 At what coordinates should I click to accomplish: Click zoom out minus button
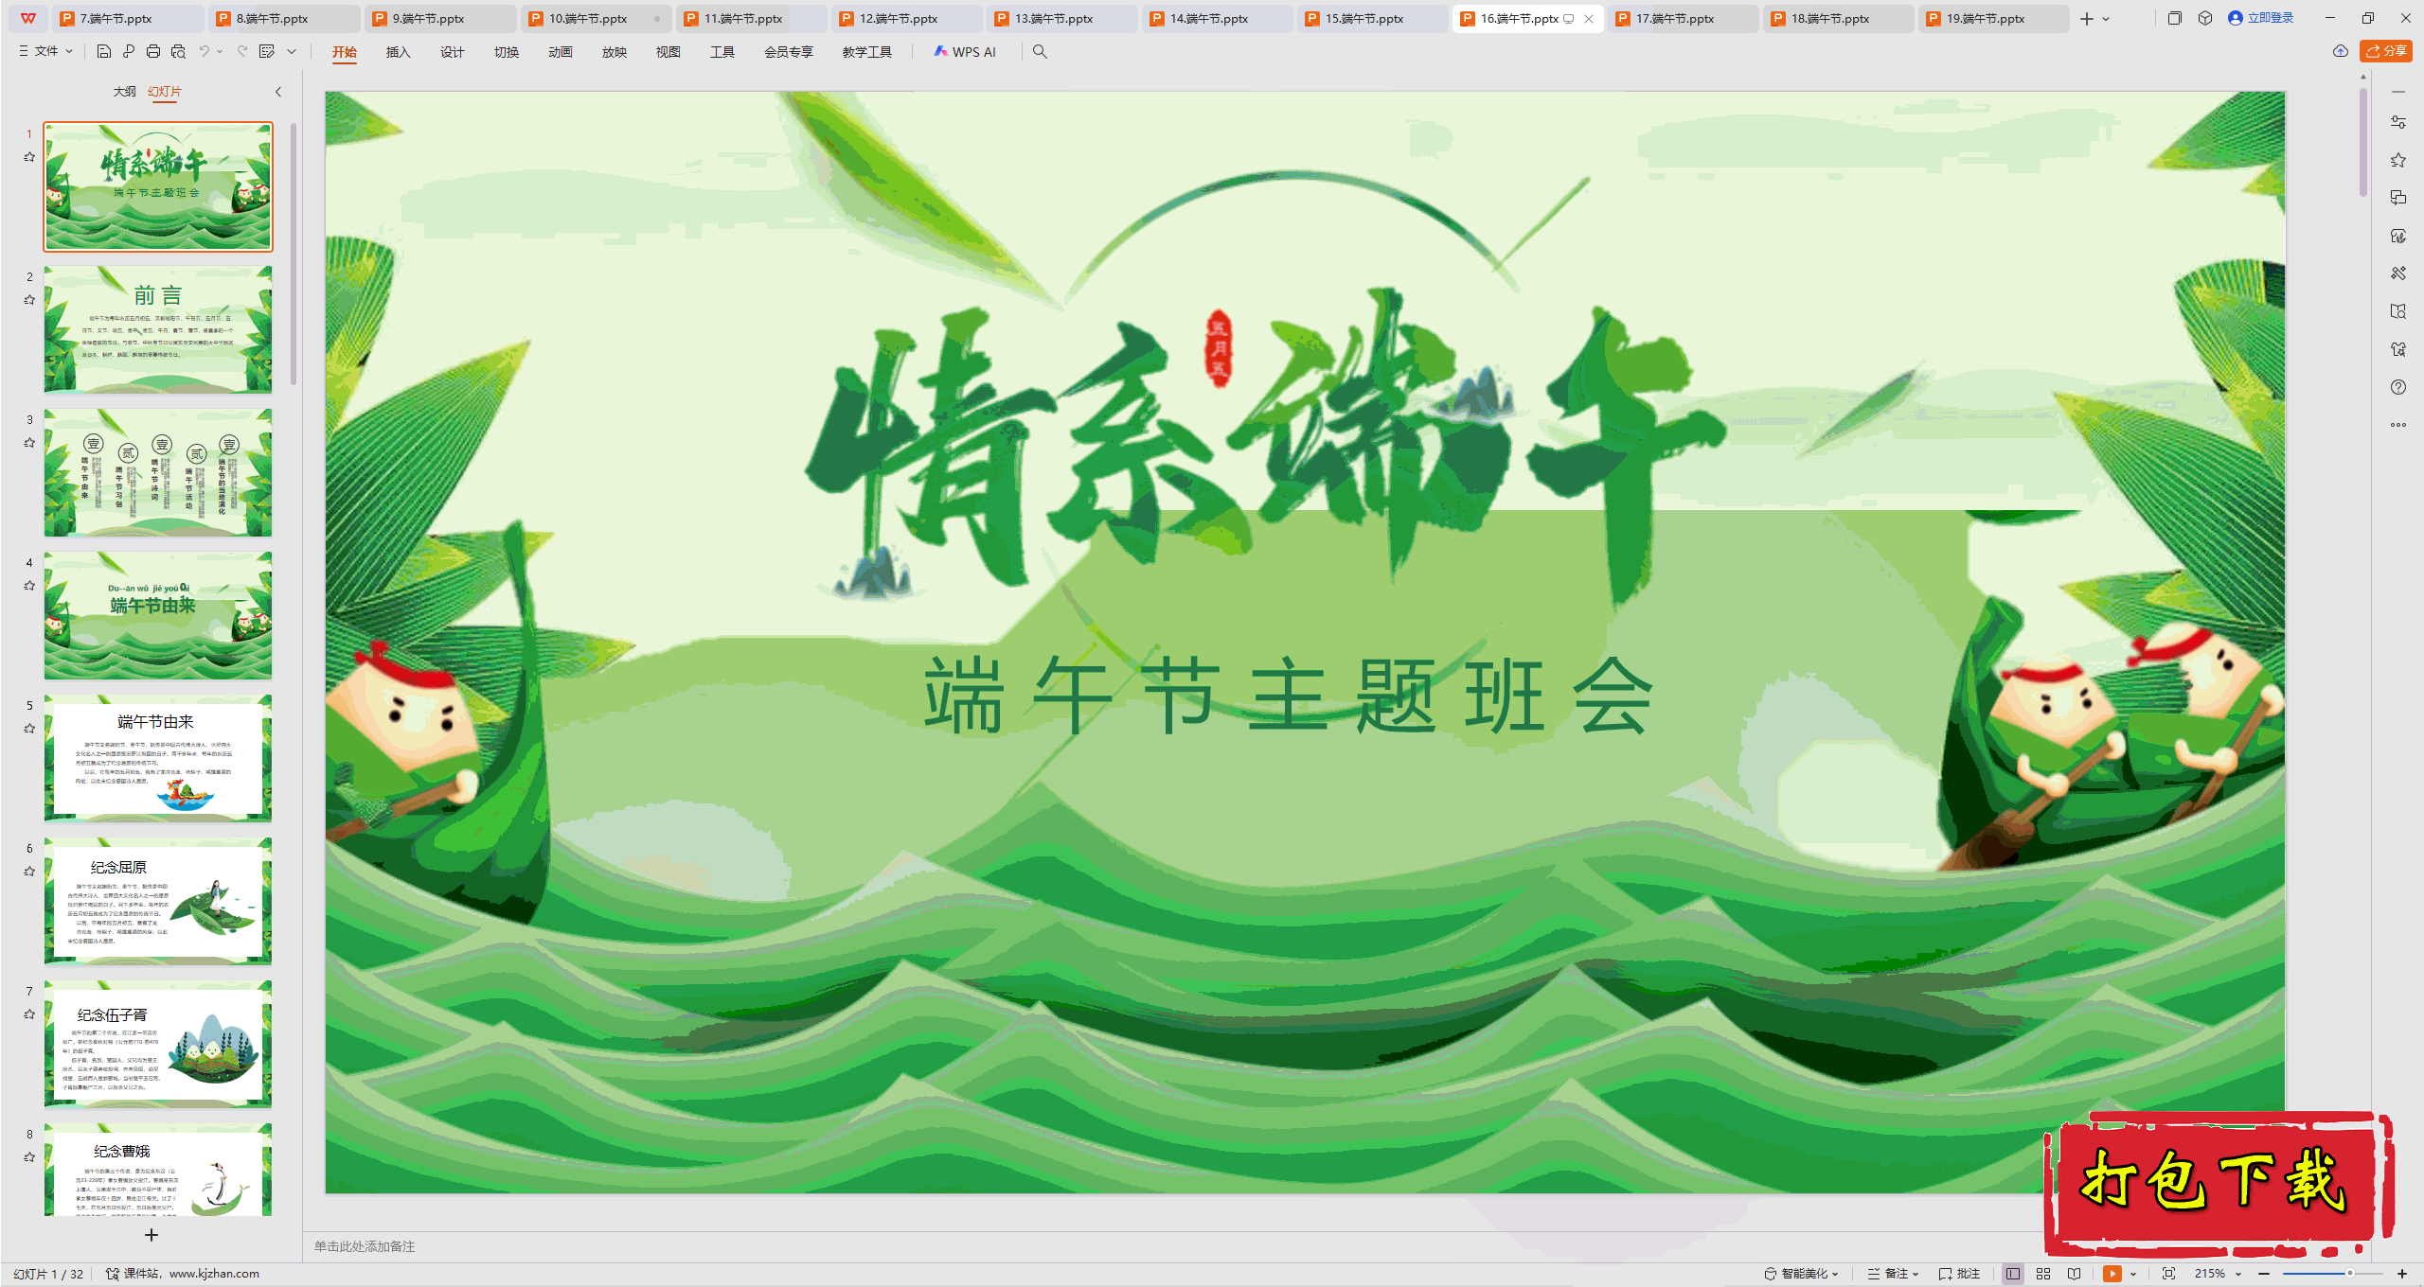point(2264,1274)
